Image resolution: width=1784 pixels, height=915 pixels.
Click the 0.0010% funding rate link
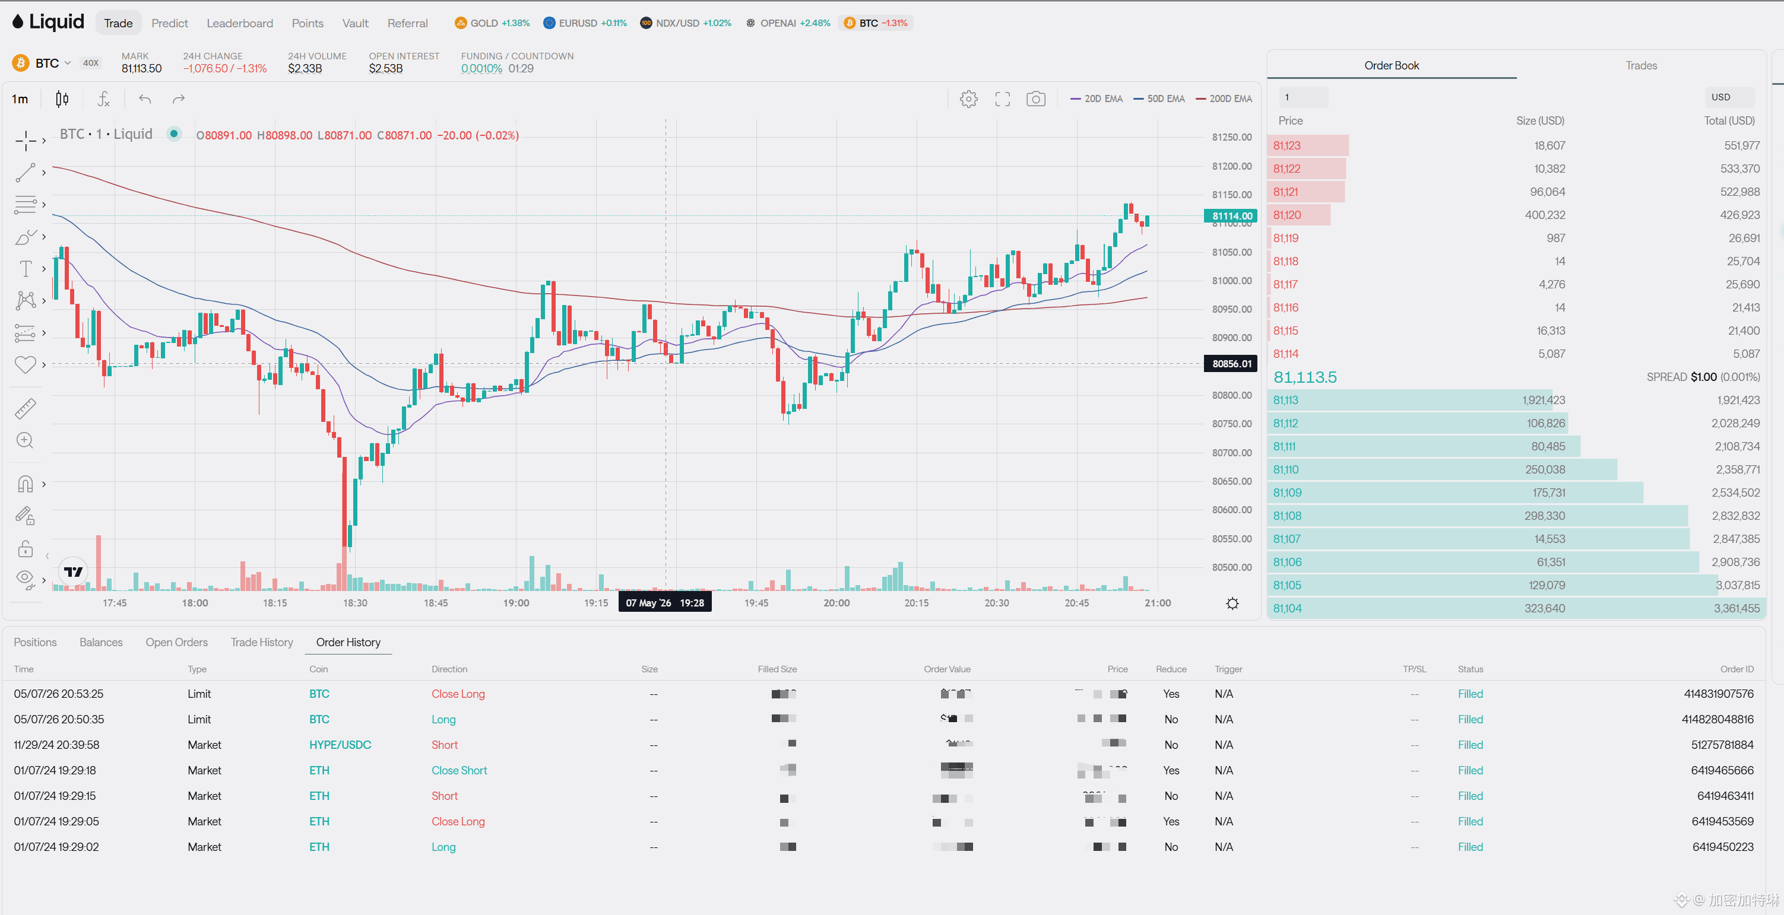[481, 68]
